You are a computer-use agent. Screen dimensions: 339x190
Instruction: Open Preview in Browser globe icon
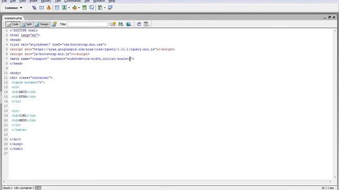(x=129, y=24)
